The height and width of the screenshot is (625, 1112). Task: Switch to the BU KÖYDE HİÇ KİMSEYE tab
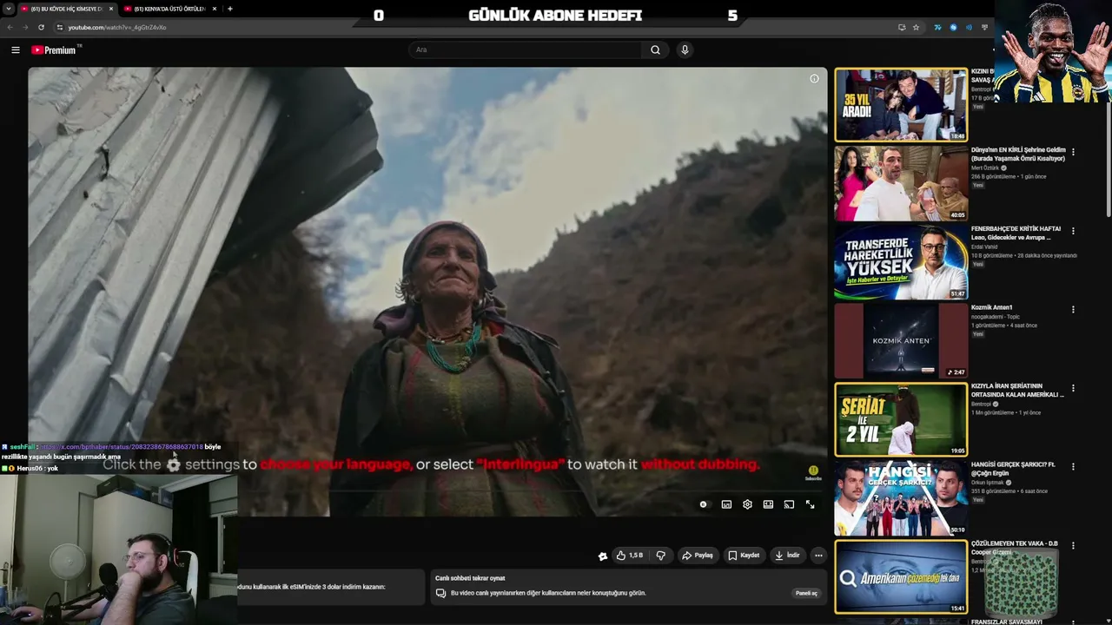click(68, 9)
